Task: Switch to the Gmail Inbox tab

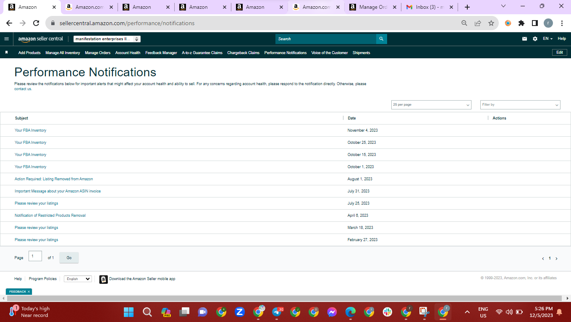Action: (430, 7)
